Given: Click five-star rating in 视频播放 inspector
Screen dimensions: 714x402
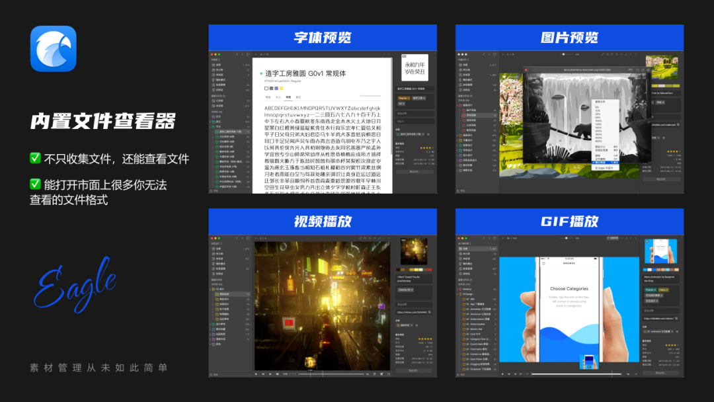Looking at the screenshot, I should click(426, 339).
